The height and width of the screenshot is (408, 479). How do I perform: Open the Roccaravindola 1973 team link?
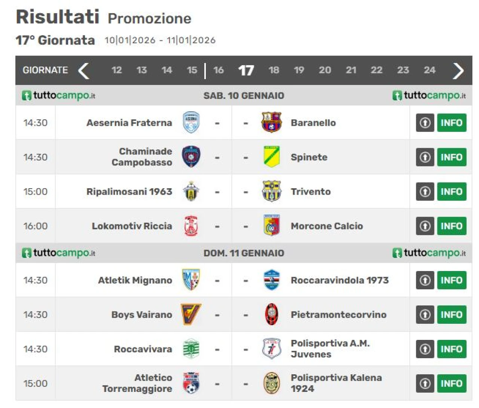click(339, 280)
